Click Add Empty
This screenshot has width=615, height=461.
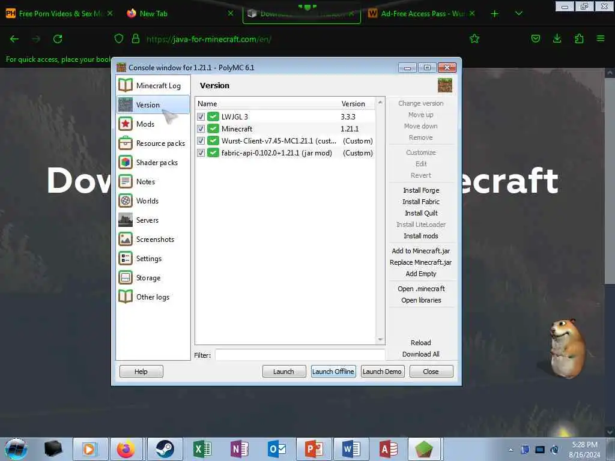click(x=421, y=274)
